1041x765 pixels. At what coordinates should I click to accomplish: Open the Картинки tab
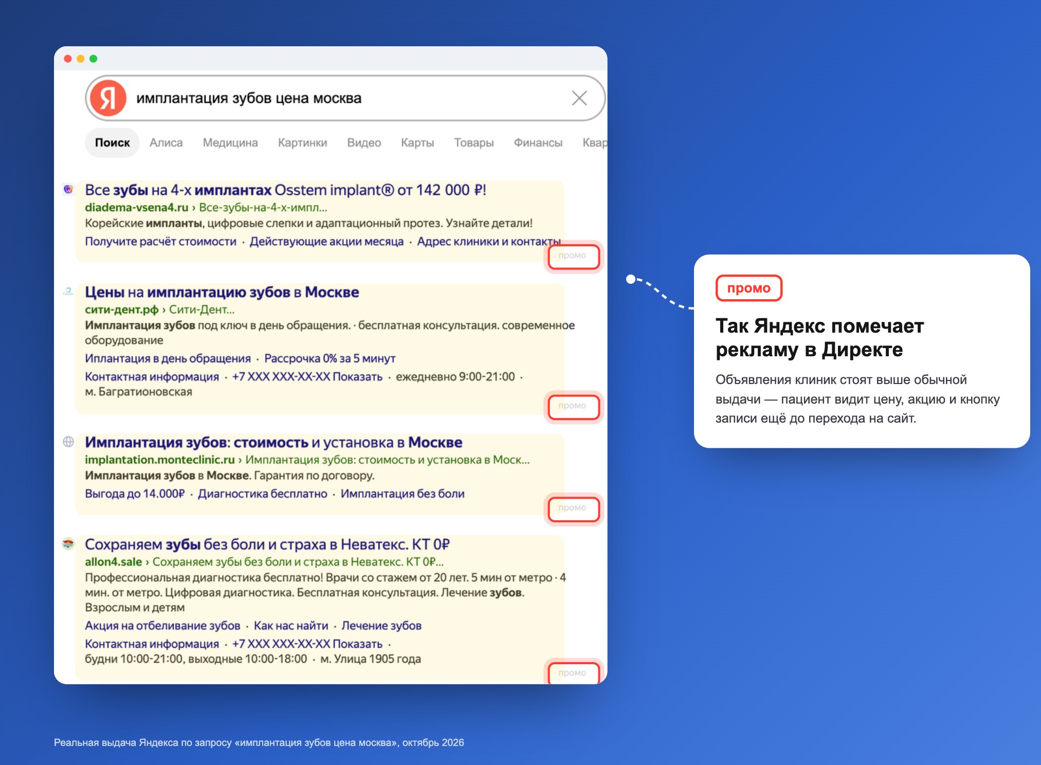click(x=302, y=142)
